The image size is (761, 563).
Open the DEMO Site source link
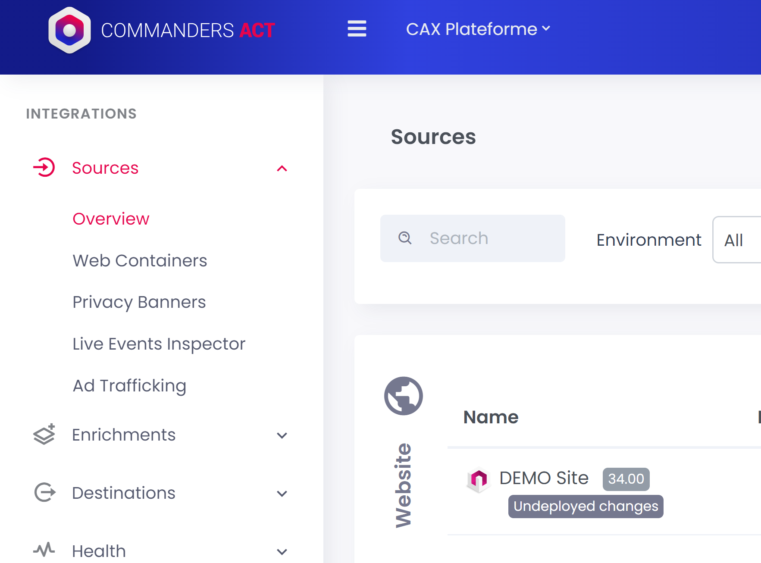[x=544, y=478]
